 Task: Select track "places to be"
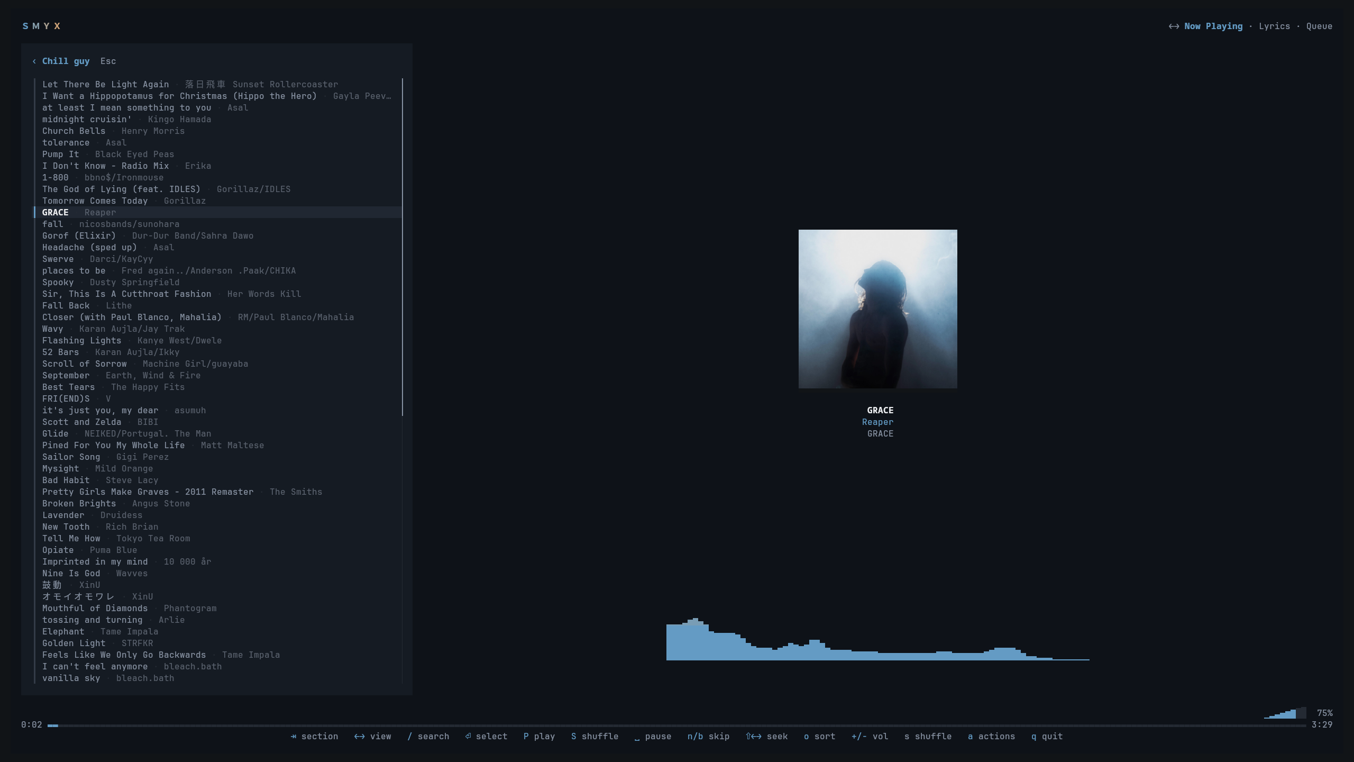tap(218, 271)
